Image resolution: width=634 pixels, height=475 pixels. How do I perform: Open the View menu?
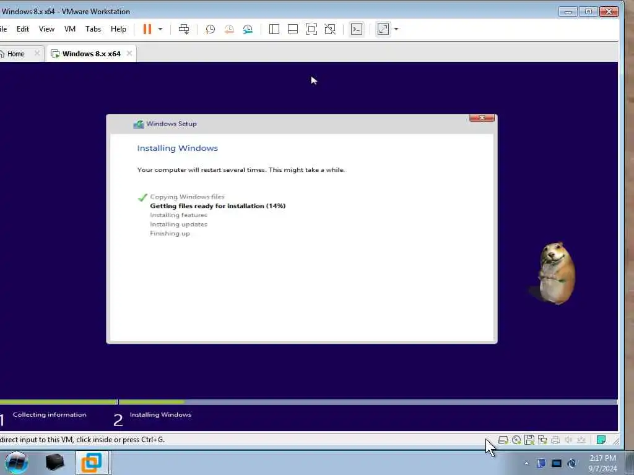point(46,29)
